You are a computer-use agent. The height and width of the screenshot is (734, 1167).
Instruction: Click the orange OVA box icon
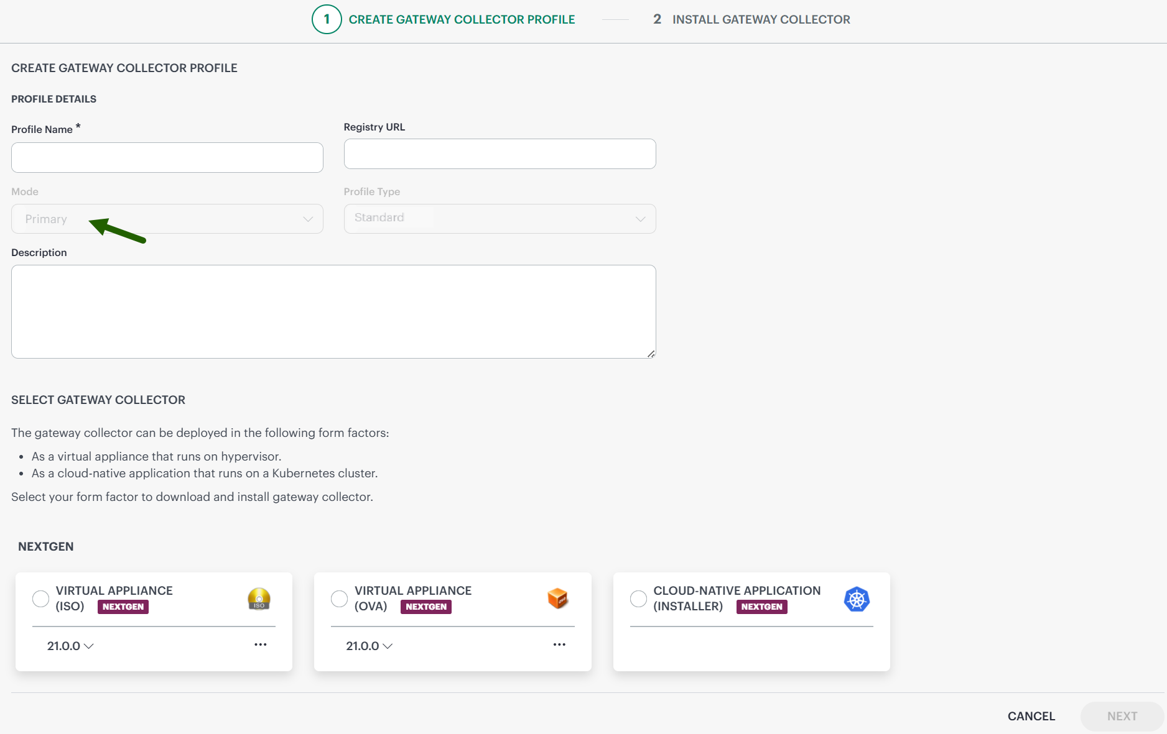[x=557, y=599]
